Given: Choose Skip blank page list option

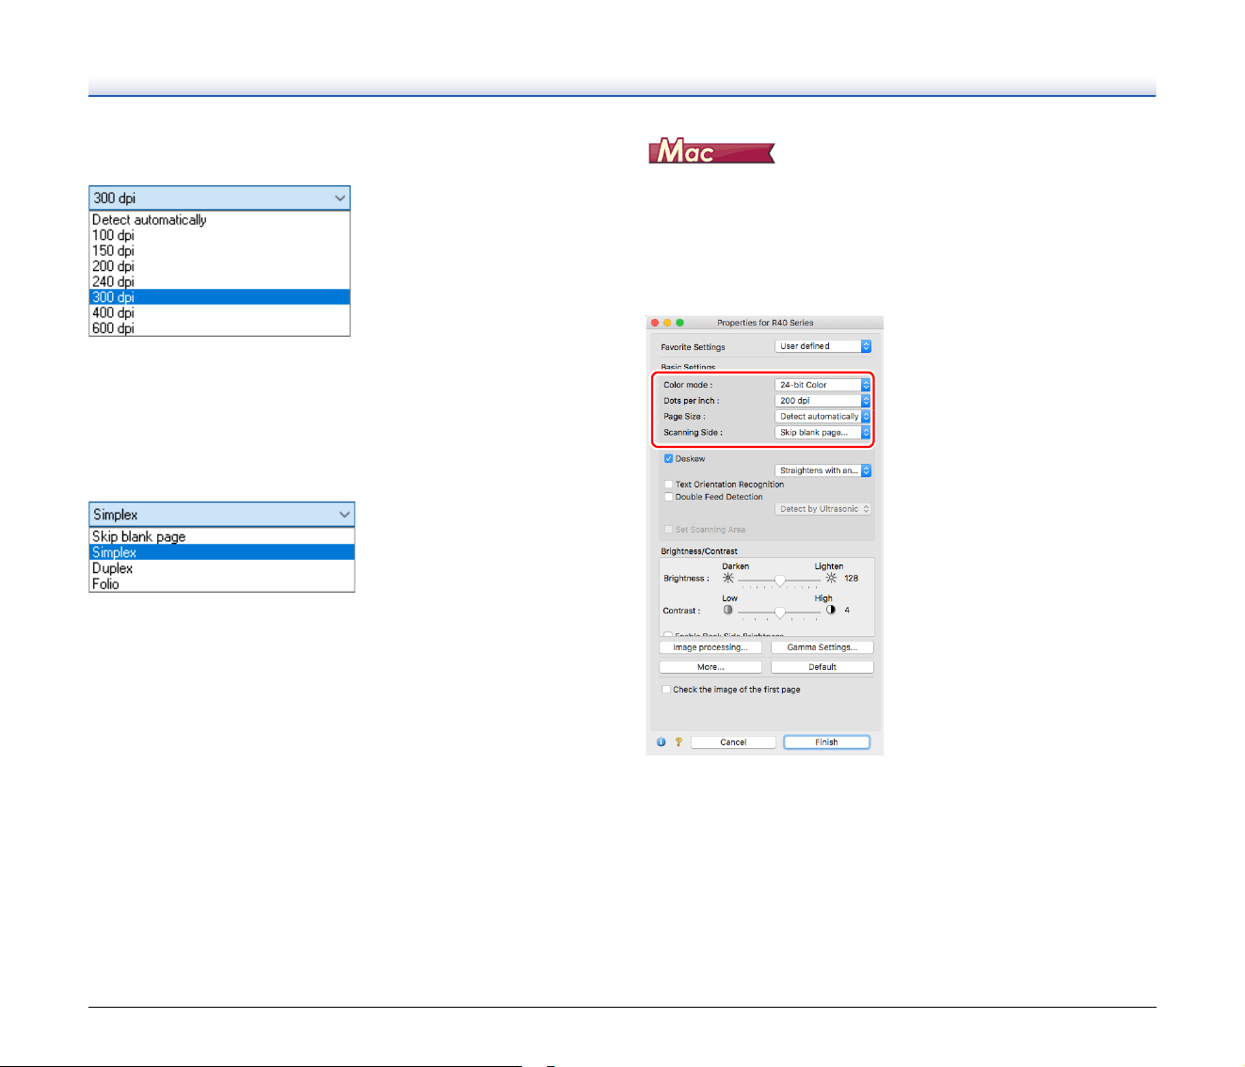Looking at the screenshot, I should (222, 537).
